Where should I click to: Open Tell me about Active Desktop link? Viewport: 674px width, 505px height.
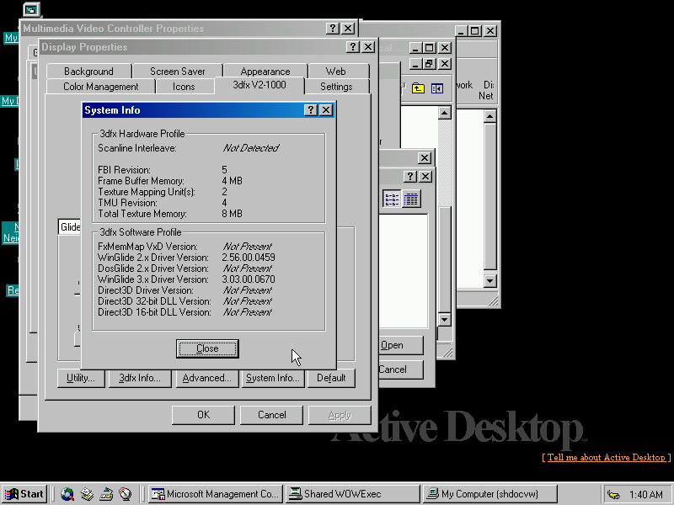tap(606, 457)
